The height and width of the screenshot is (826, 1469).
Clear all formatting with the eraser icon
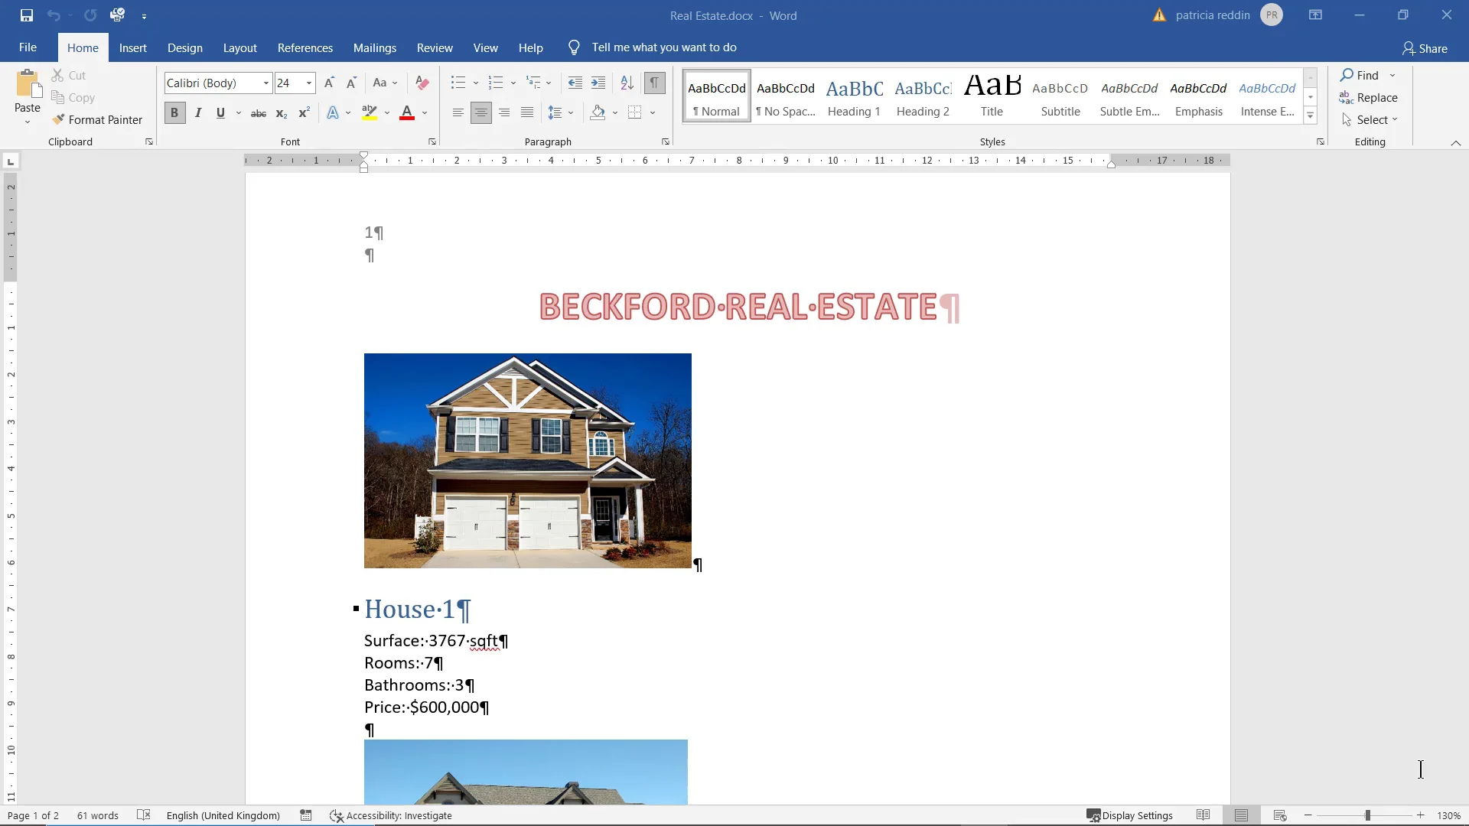coord(422,83)
